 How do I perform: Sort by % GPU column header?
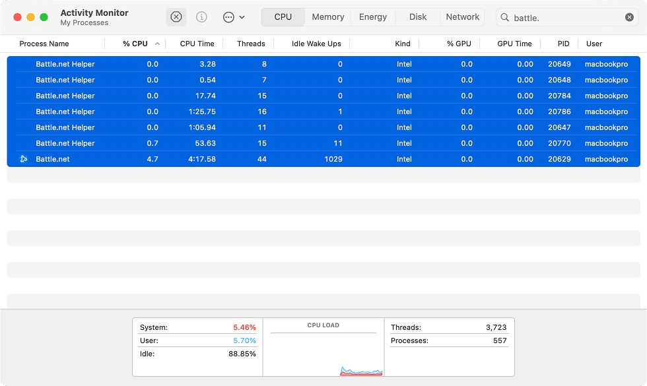tap(459, 44)
